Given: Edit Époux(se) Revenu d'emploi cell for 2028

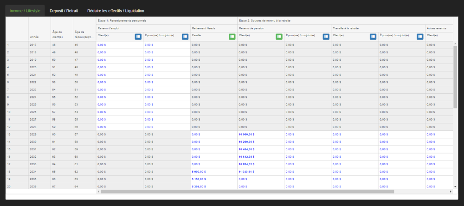Looking at the screenshot, I should point(167,127).
